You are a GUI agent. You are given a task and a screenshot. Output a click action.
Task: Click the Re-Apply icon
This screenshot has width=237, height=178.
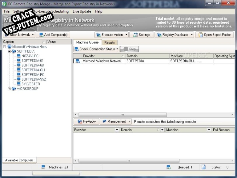click(x=80, y=121)
